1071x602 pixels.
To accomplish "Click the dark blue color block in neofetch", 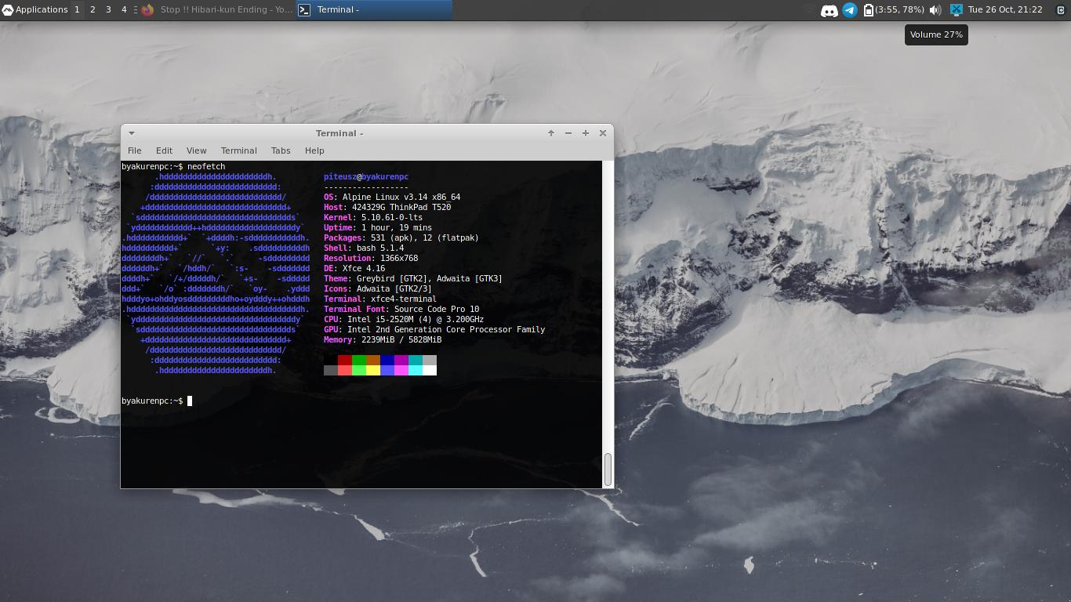I will pos(387,360).
